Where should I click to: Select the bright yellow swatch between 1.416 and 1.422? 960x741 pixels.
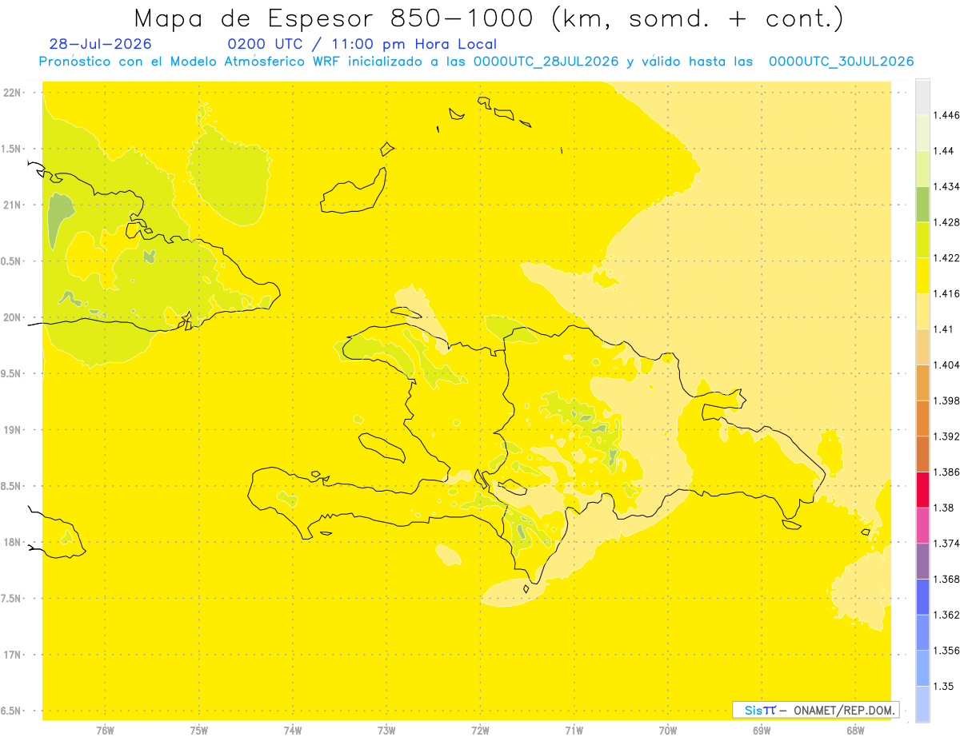pos(922,275)
